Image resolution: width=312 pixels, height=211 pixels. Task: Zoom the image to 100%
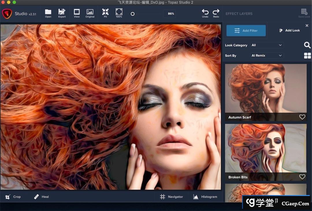119,13
